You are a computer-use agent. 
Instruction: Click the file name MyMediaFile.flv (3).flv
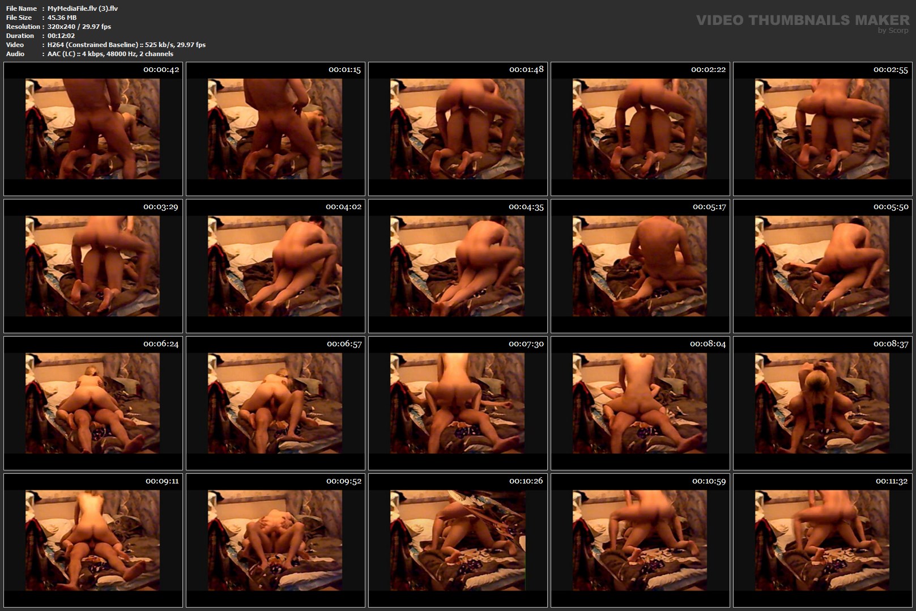point(83,9)
